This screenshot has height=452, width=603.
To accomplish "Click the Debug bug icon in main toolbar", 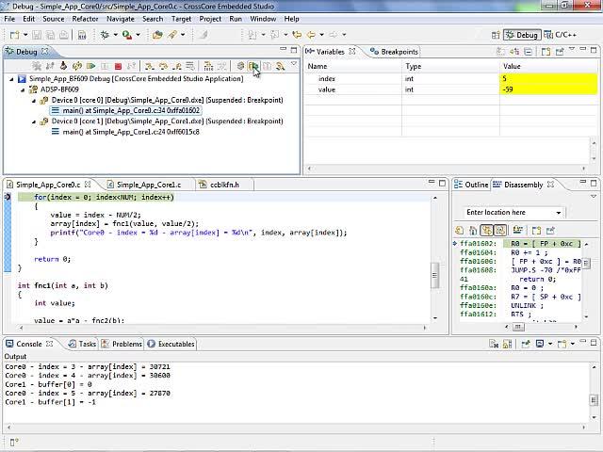I will [x=105, y=35].
